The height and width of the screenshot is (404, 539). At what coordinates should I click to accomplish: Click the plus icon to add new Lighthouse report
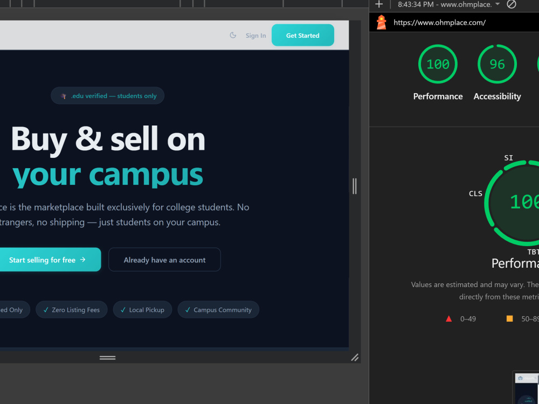point(379,4)
